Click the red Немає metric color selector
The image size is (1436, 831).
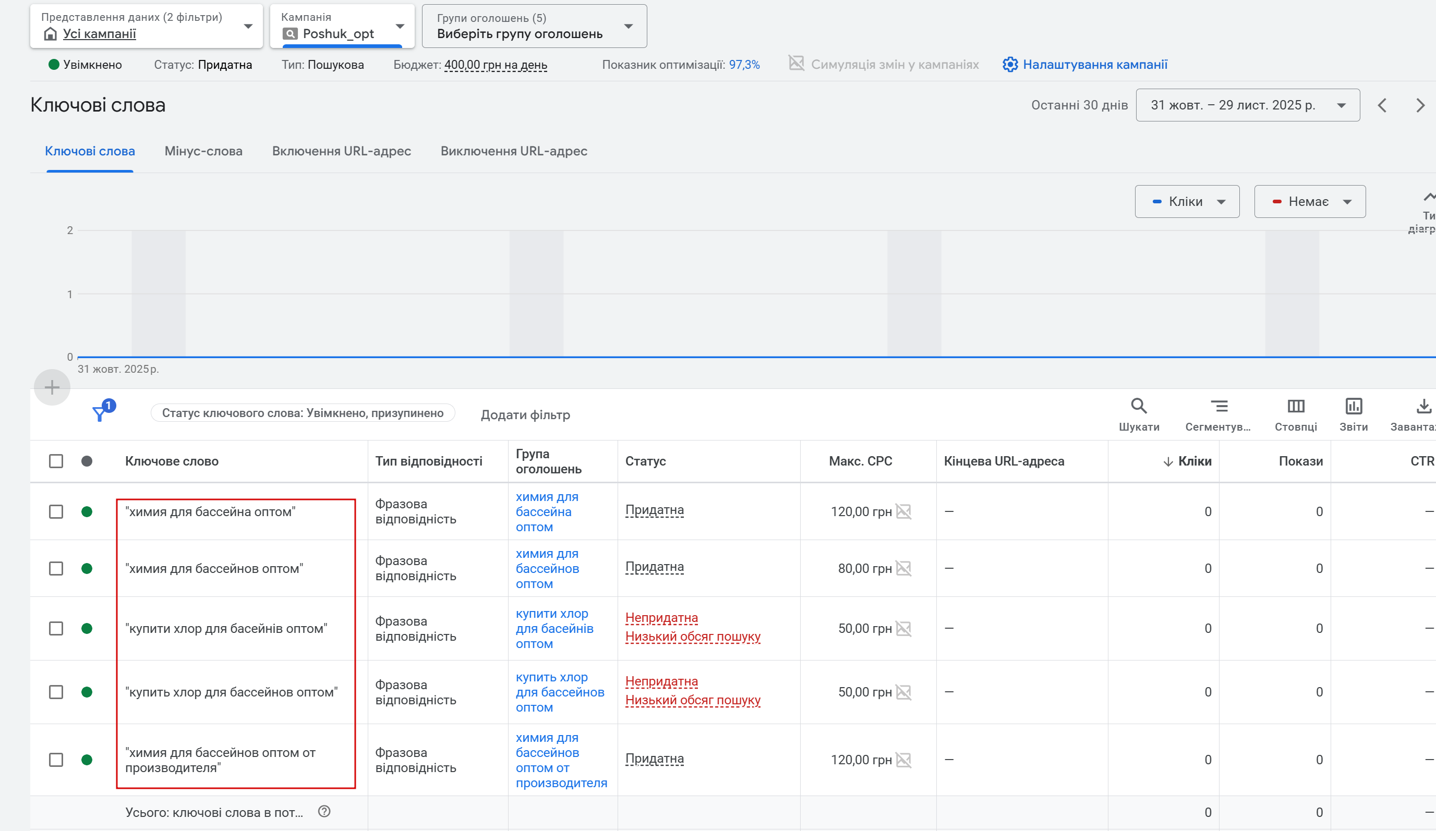[x=1309, y=202]
